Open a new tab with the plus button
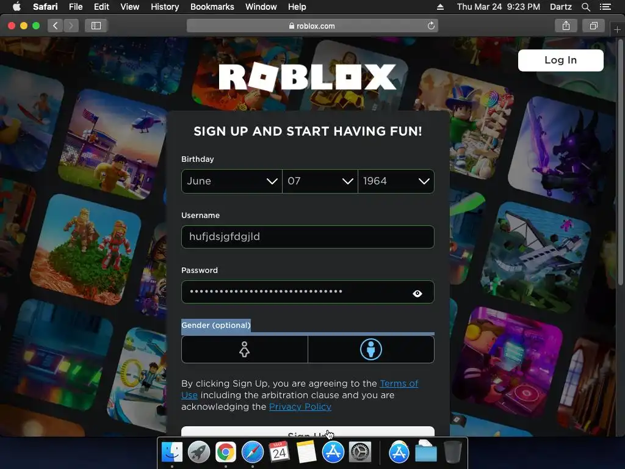Viewport: 625px width, 469px height. pyautogui.click(x=617, y=29)
